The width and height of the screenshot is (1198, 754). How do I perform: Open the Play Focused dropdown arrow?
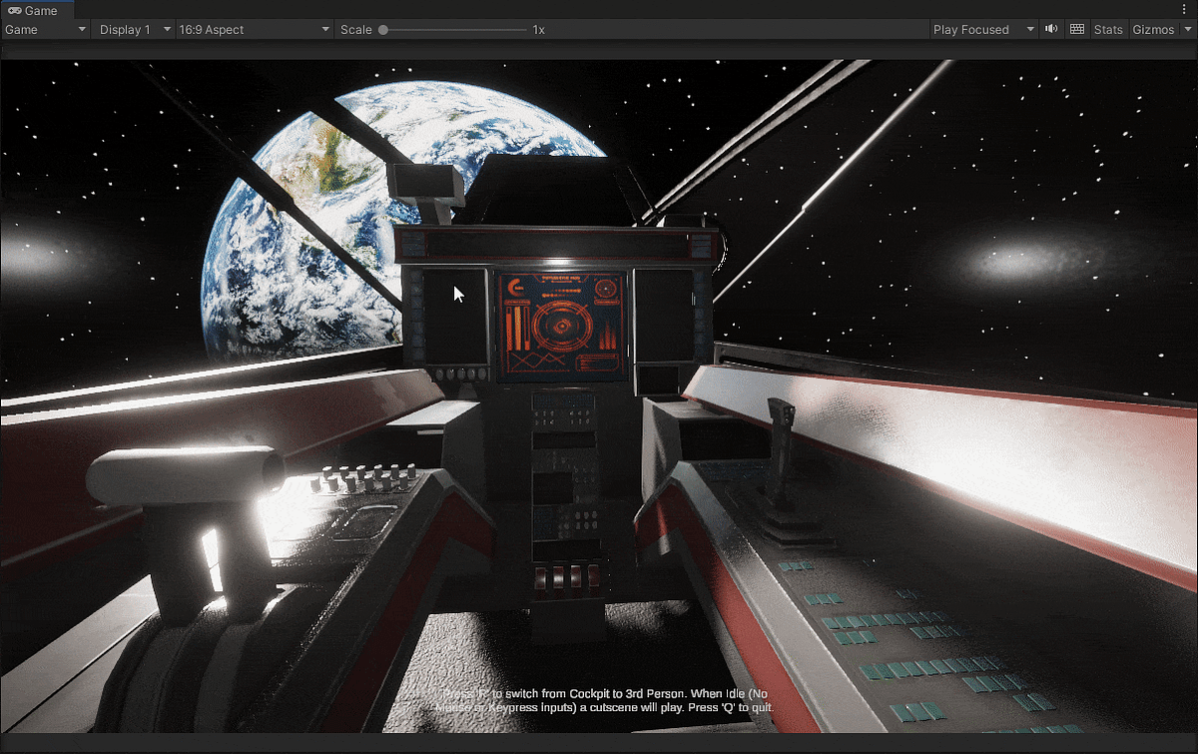point(1028,29)
